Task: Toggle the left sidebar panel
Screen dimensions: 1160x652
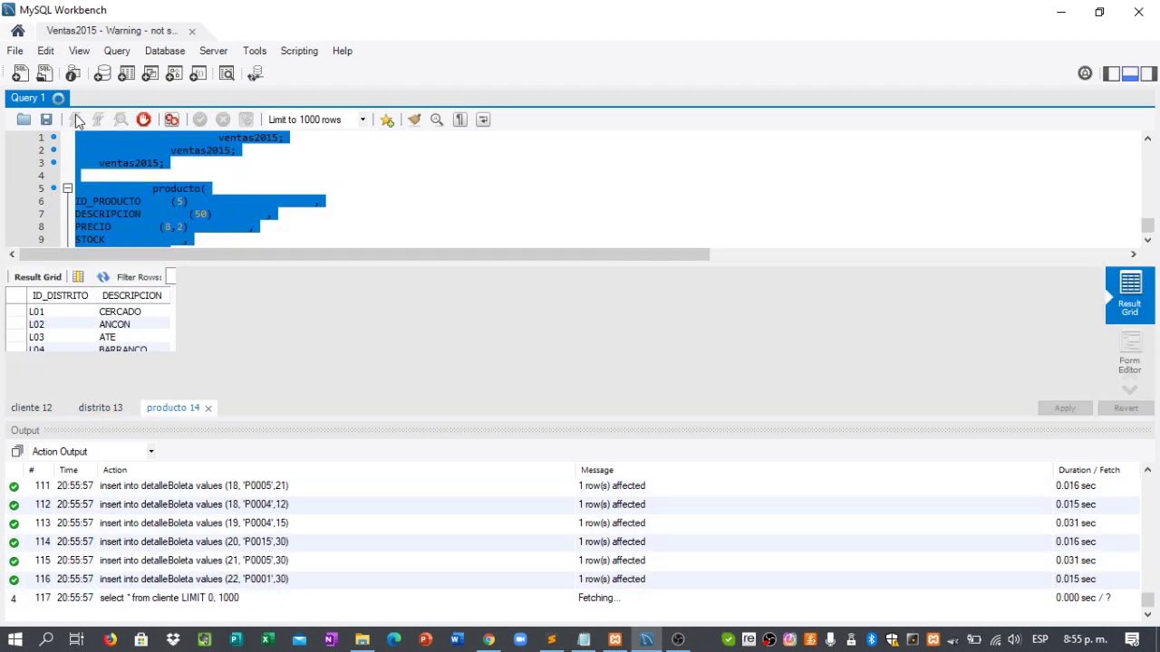Action: [x=1111, y=73]
